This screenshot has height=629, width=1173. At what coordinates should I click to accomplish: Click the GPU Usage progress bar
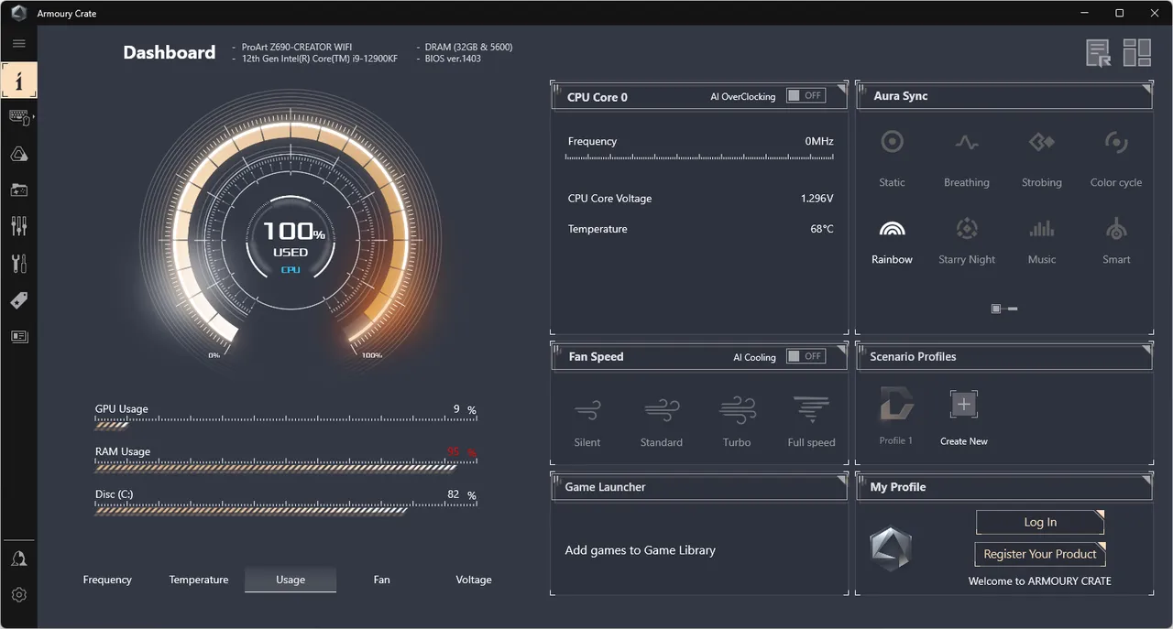click(x=286, y=424)
